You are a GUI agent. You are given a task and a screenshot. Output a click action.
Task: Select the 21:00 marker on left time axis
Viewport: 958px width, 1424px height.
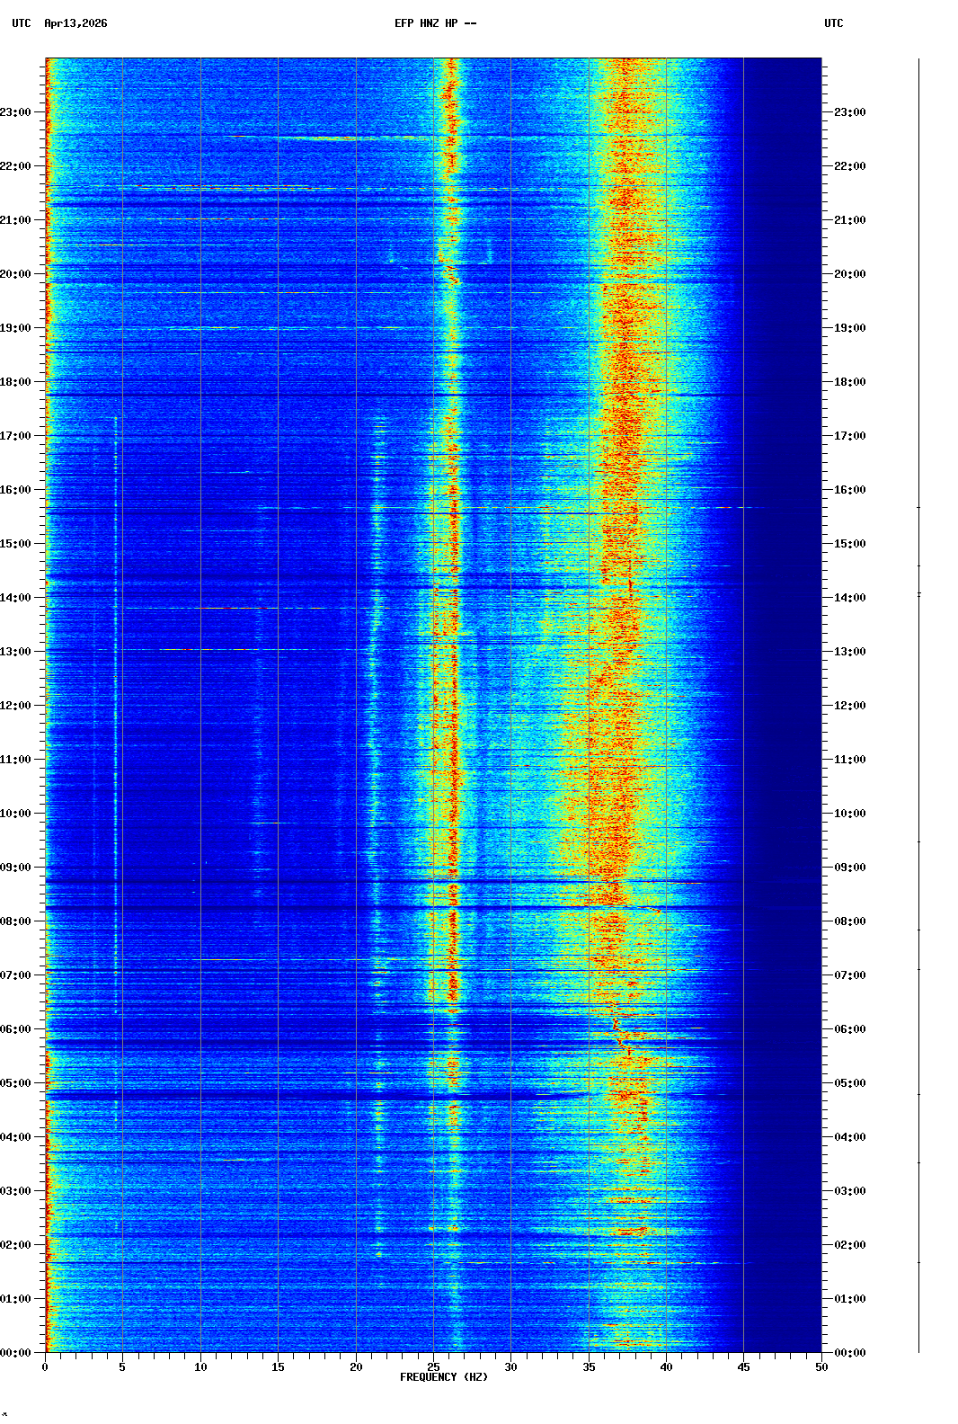(x=16, y=220)
